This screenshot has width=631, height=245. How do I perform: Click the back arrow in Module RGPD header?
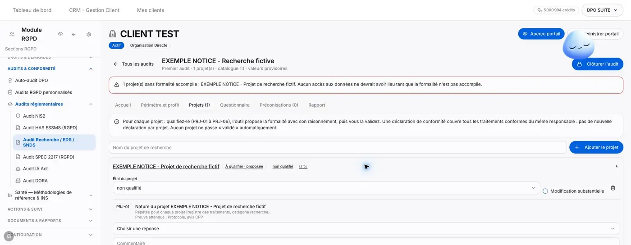(x=73, y=34)
